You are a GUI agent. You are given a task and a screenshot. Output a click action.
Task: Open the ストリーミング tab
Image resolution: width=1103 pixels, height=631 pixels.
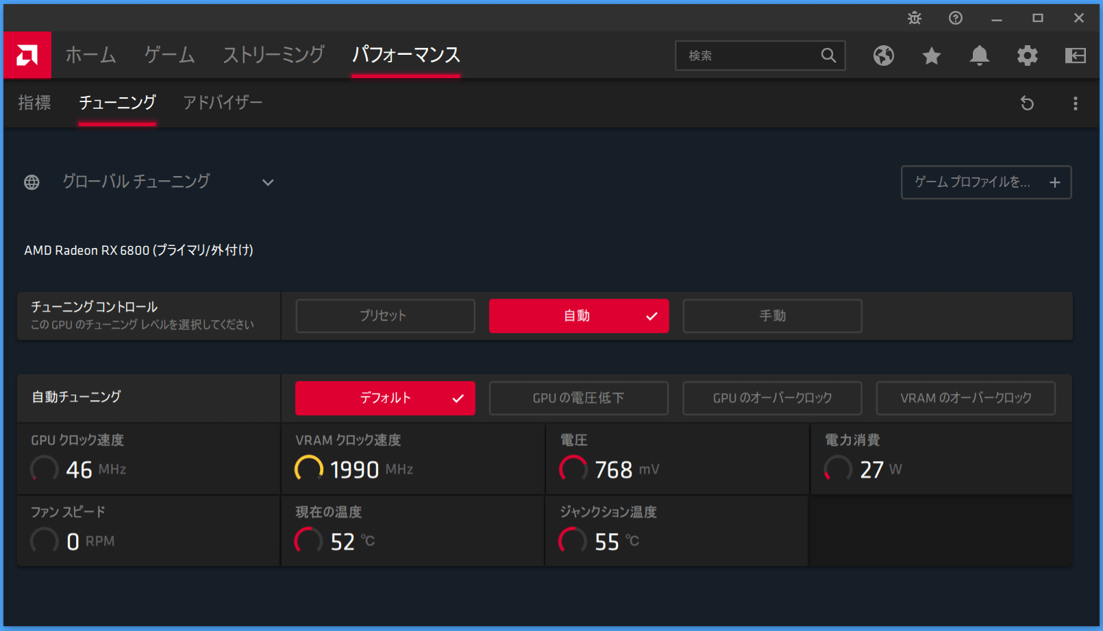(273, 55)
